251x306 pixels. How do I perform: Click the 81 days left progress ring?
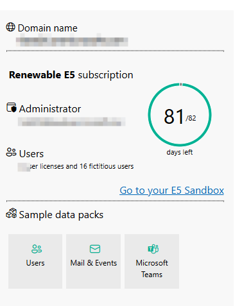coord(180,115)
